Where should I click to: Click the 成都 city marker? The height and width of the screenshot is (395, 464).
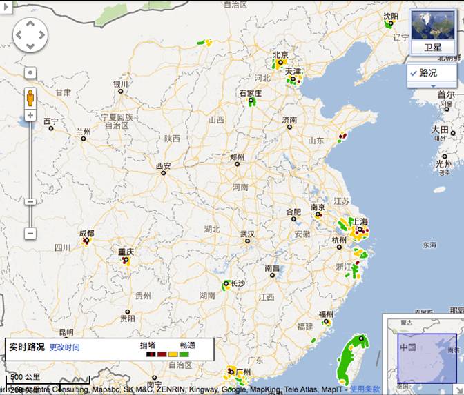(86, 241)
